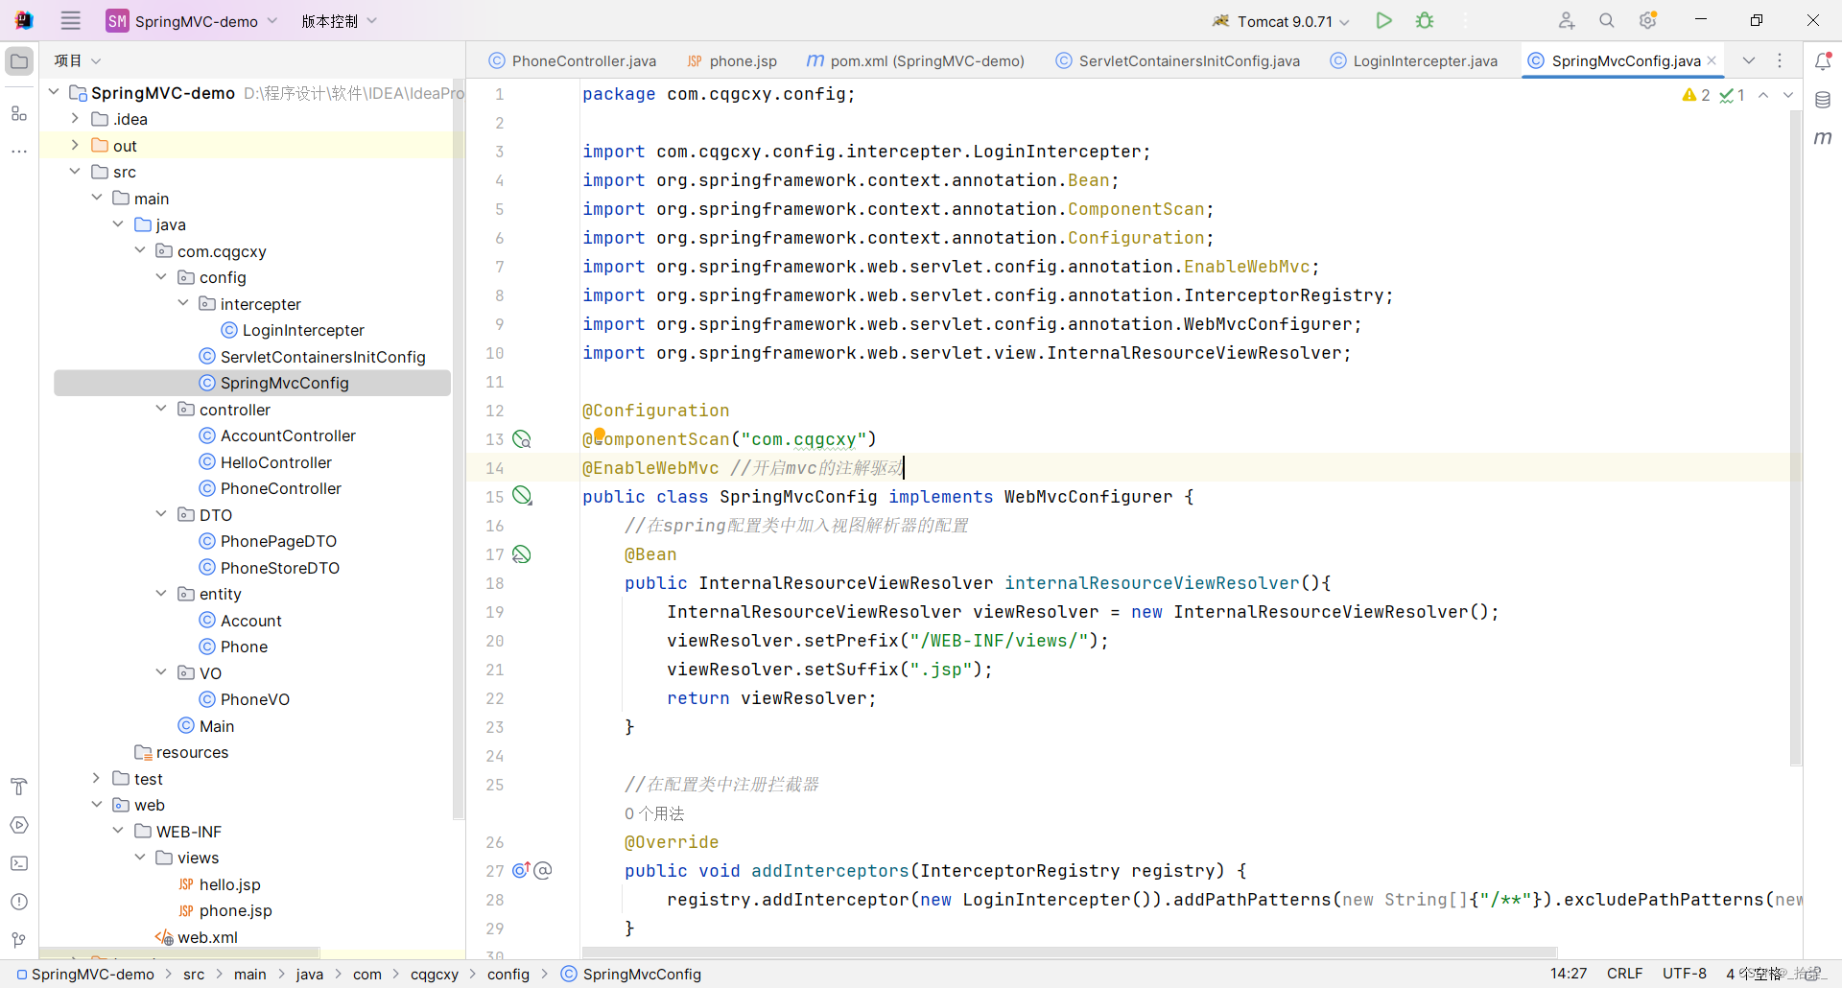Click the config breadcrumb in the status bar

point(508,974)
